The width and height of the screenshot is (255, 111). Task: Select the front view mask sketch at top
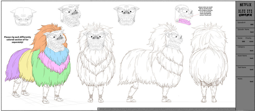pos(127,15)
